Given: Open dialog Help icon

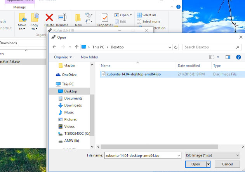Looking at the screenshot, I should (238, 57).
